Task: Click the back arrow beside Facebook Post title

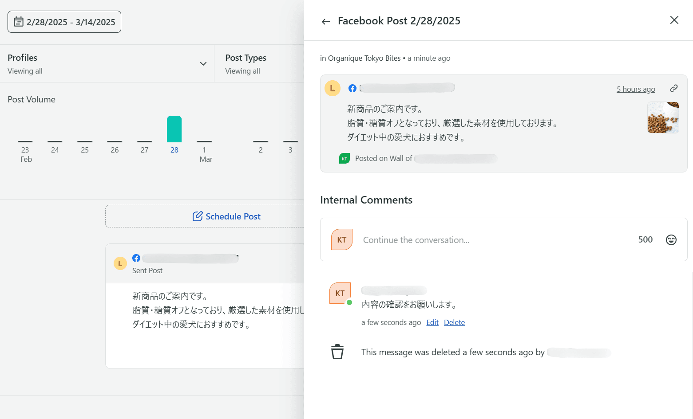Action: click(x=326, y=22)
